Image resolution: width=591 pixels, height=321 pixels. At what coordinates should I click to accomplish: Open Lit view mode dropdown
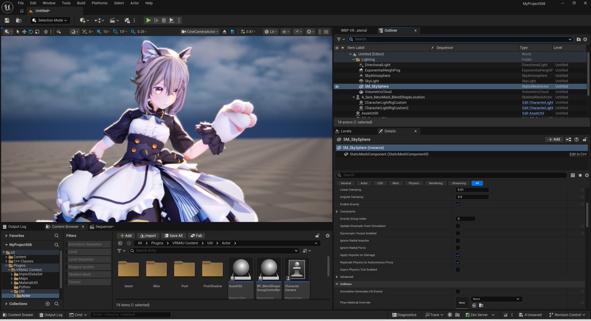(x=271, y=31)
